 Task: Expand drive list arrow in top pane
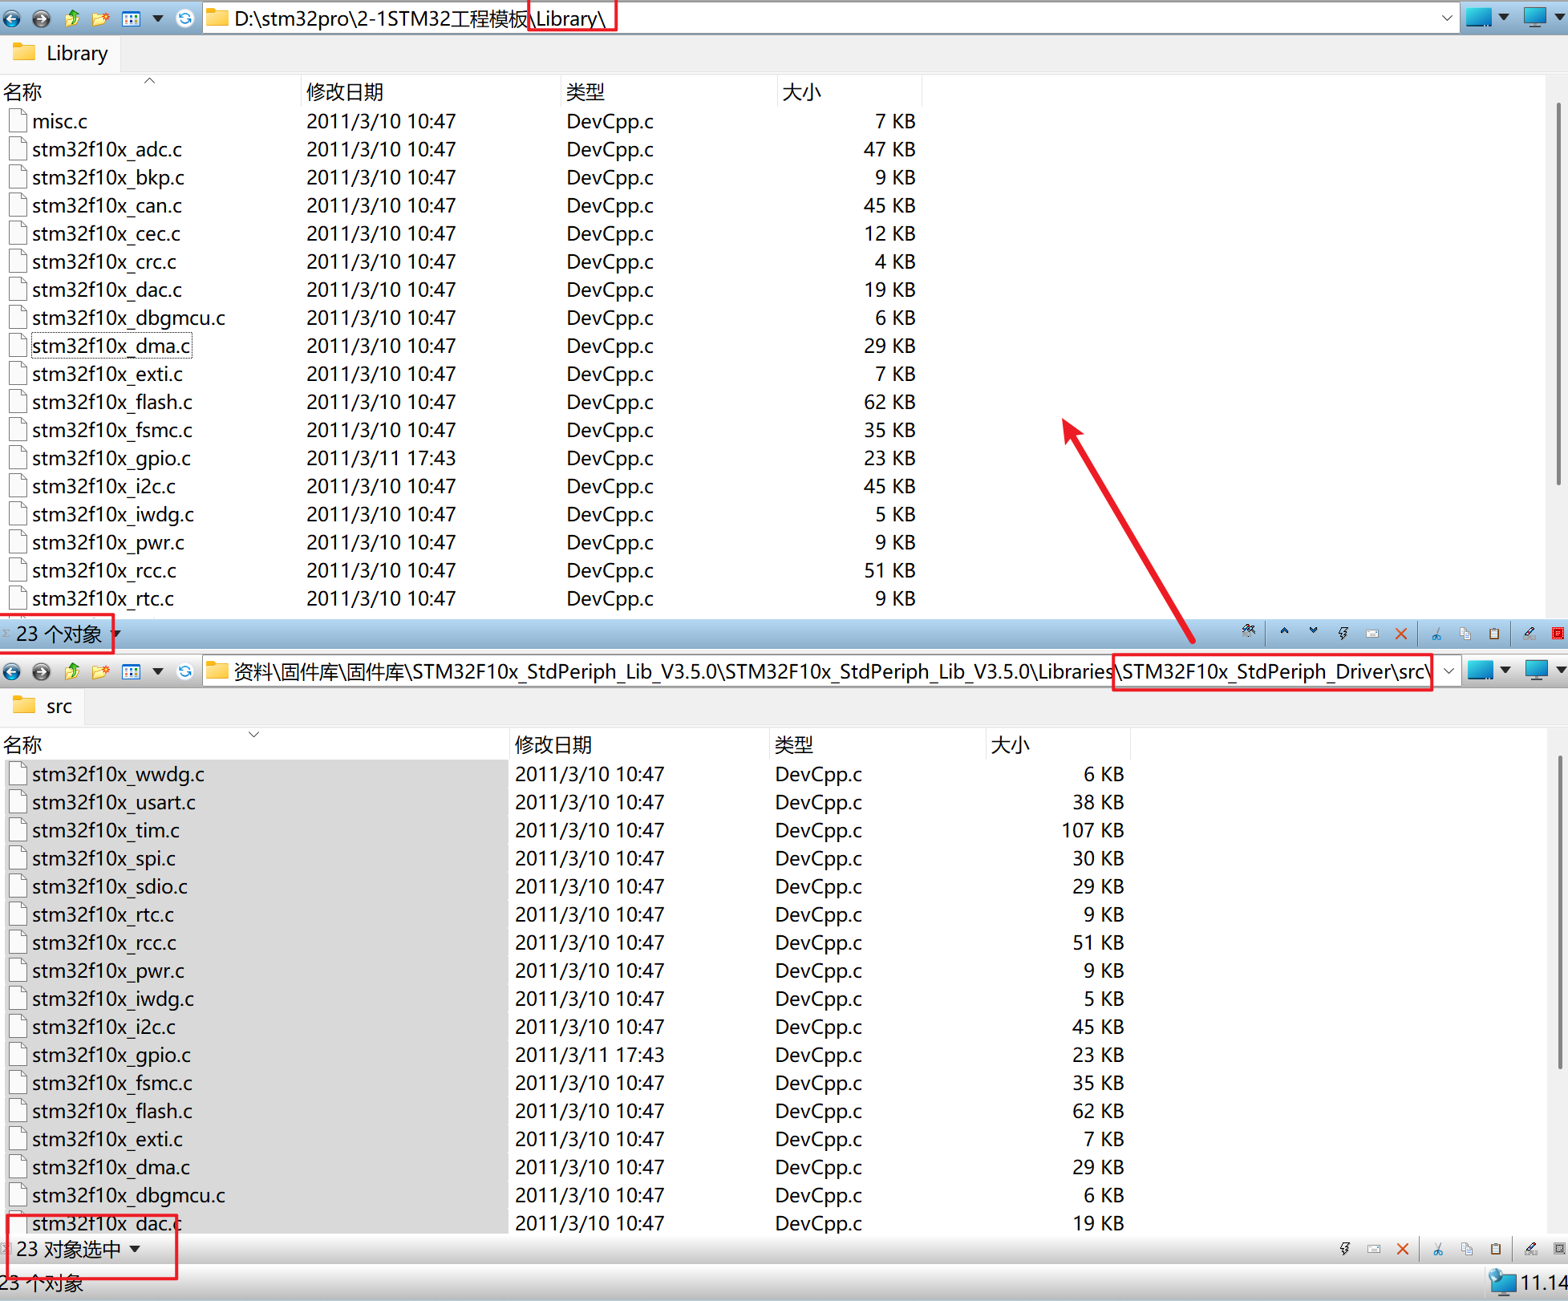pyautogui.click(x=1504, y=18)
